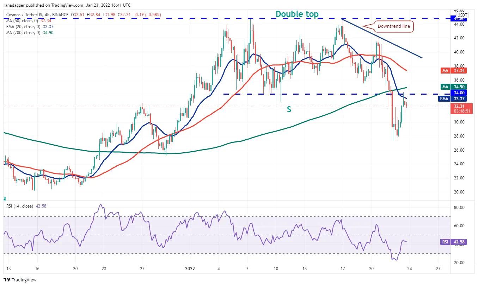Viewport: 478px width, 286px height.
Task: Click the TradingView logo at bottom left
Action: pyautogui.click(x=20, y=280)
